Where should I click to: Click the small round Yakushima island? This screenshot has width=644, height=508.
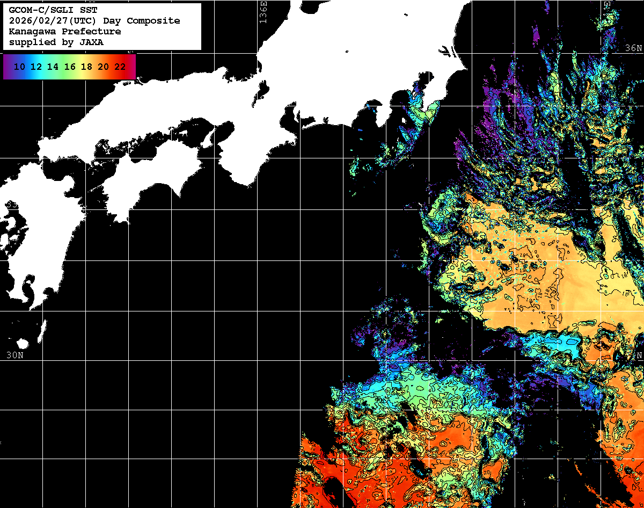(x=22, y=344)
